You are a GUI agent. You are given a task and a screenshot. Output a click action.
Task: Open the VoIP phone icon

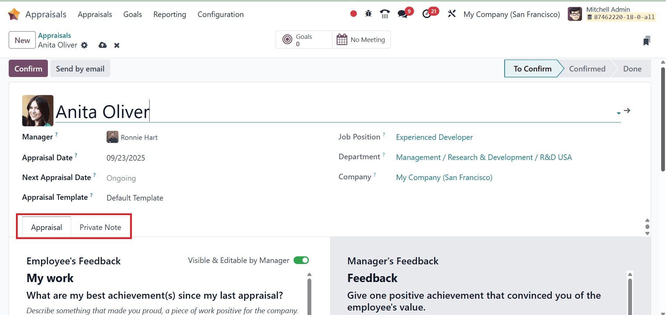pyautogui.click(x=385, y=14)
